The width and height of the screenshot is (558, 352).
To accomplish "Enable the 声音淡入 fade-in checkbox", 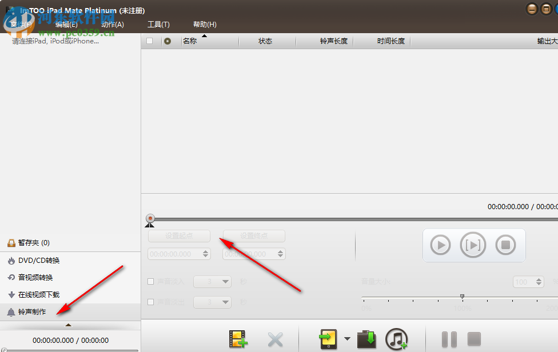I will 152,281.
